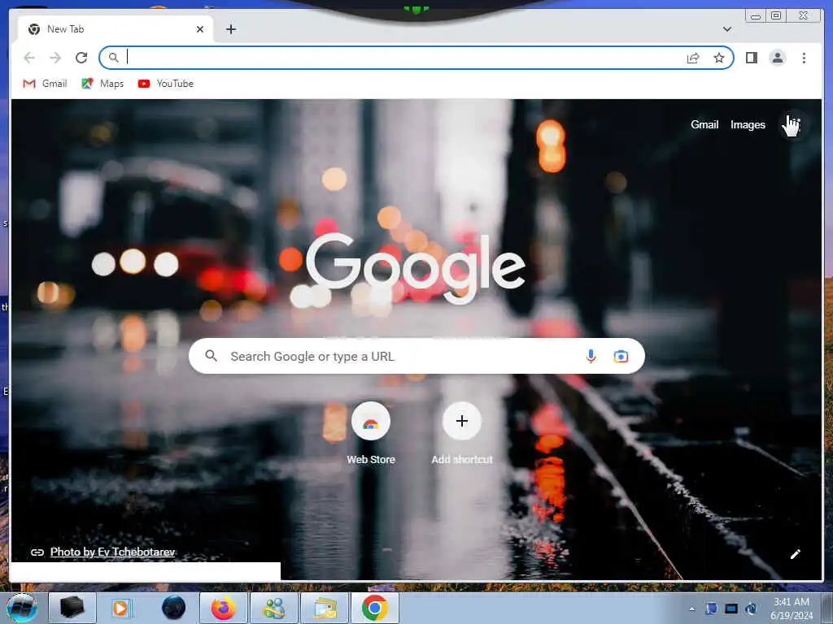The image size is (833, 624).
Task: Click the Images link on the page
Action: pos(748,124)
